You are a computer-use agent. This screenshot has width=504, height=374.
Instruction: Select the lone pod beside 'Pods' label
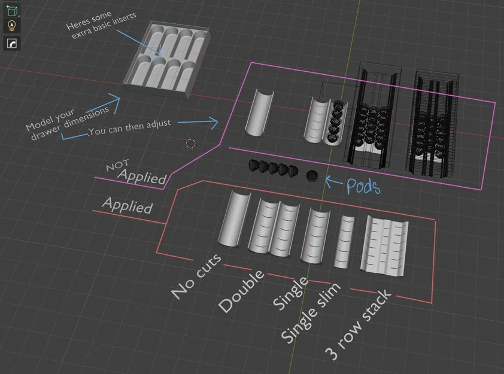312,176
